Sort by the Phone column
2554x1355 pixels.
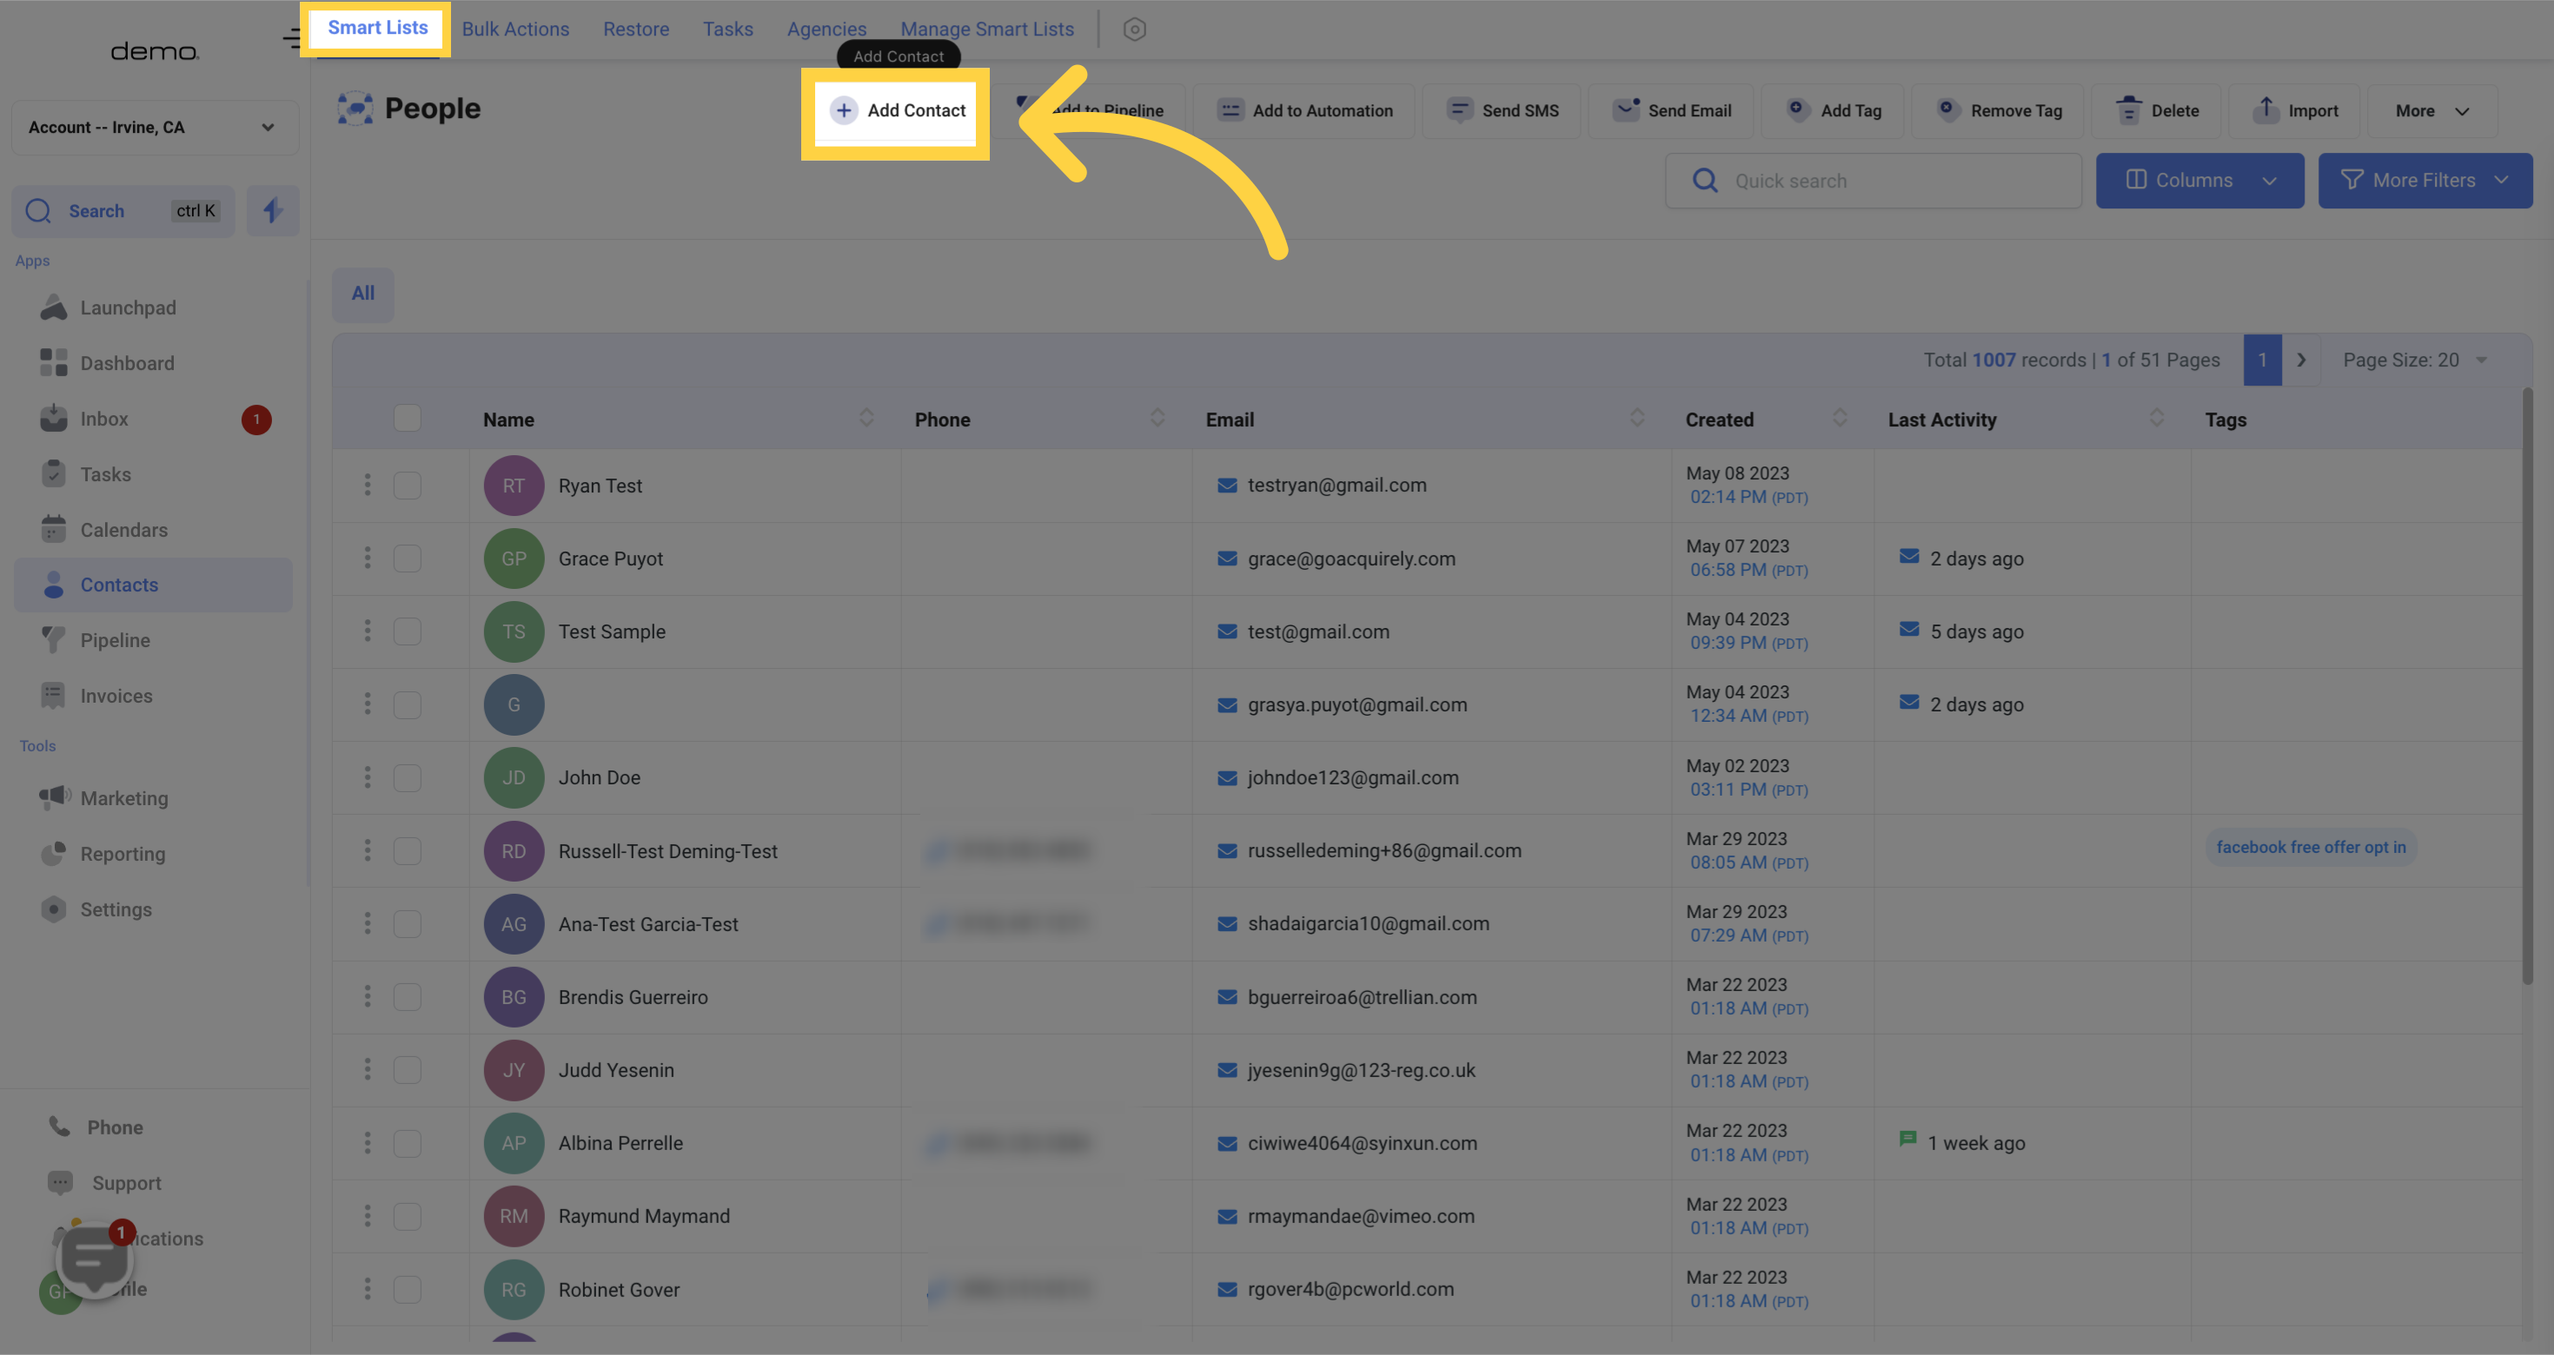tap(1157, 419)
